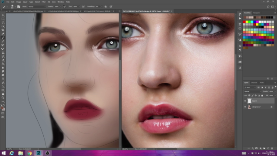
Task: Open the Info panel icon
Action: pos(240,28)
